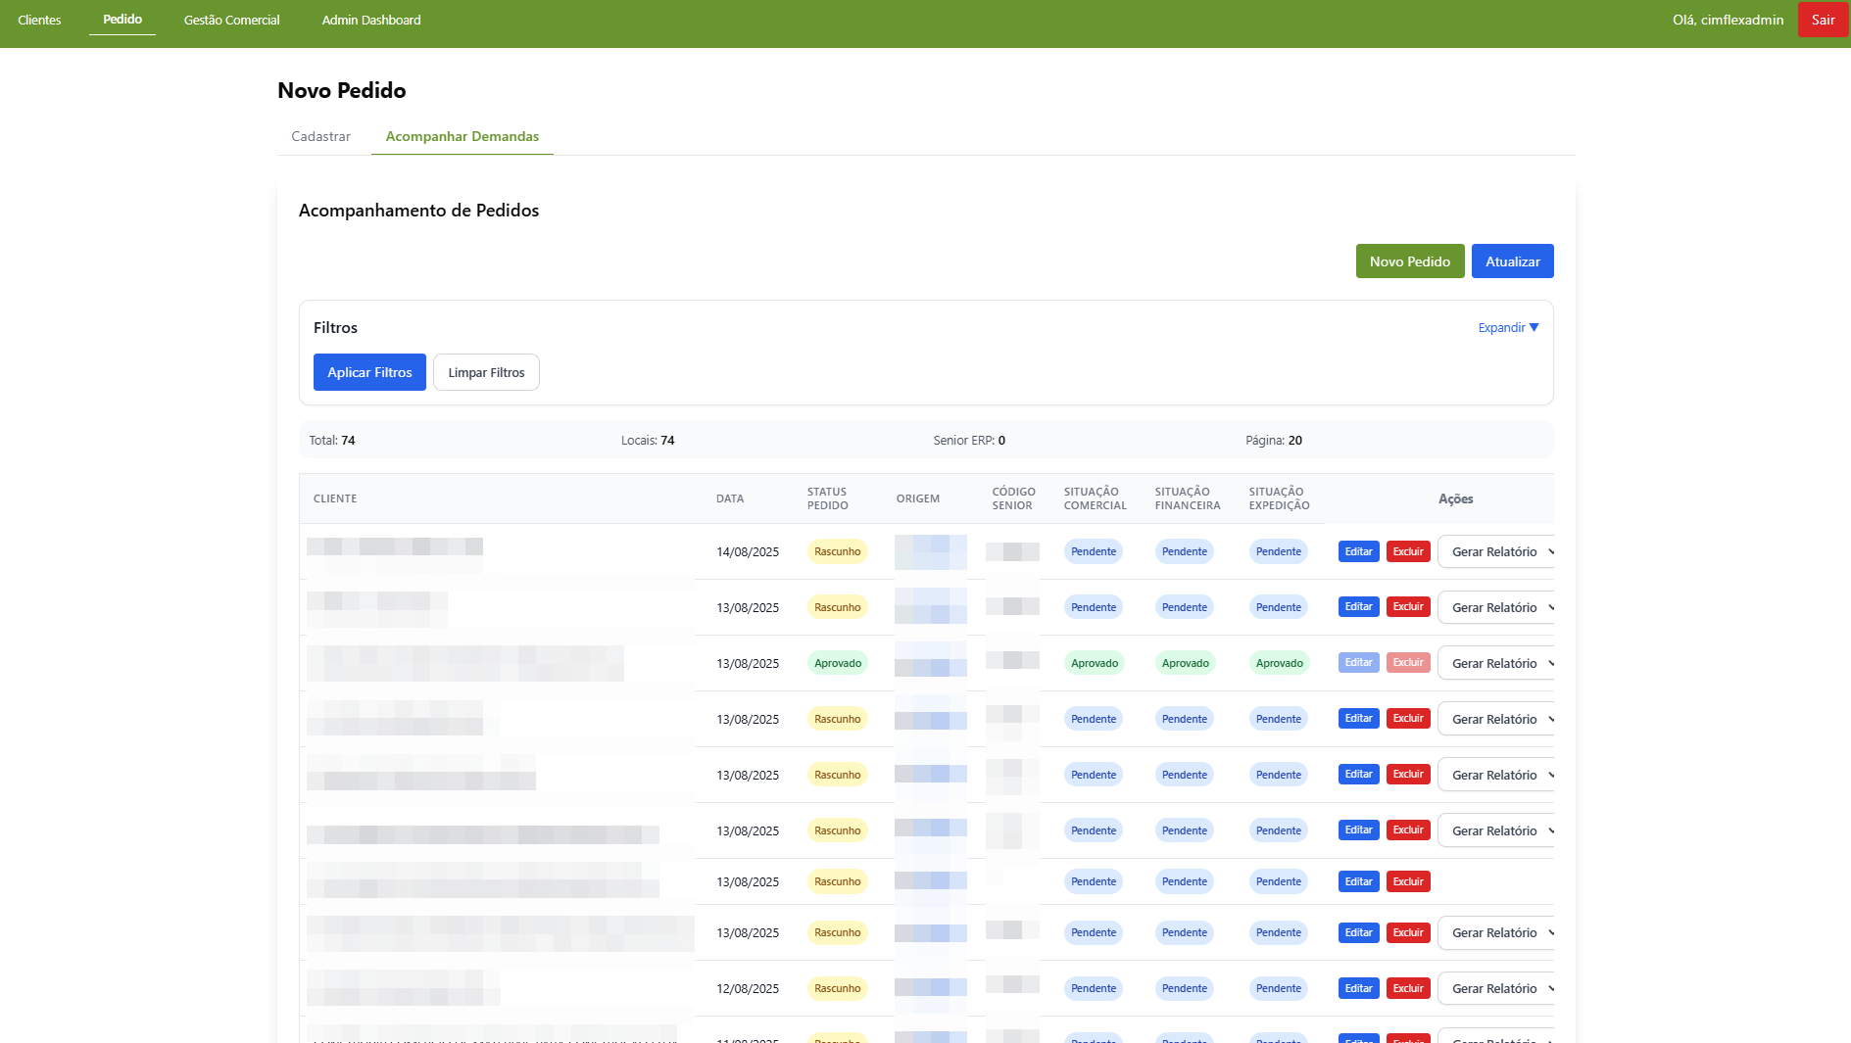
Task: Click the green Novo Pedido button
Action: pyautogui.click(x=1409, y=261)
